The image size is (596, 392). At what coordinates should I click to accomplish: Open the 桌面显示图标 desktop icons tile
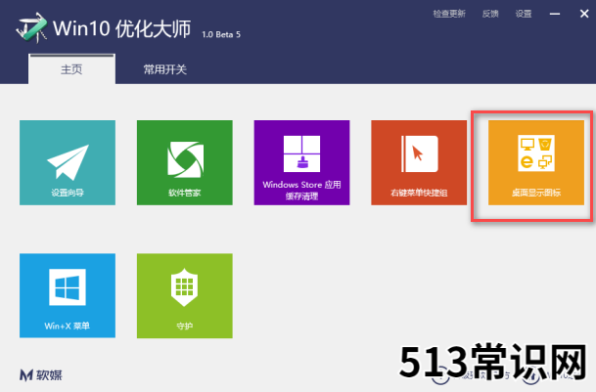click(x=536, y=162)
